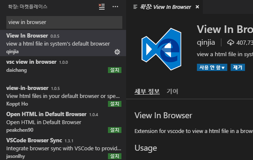The width and height of the screenshot is (253, 160).
Task: Click the View In Browser extension logo
Action: tap(161, 49)
